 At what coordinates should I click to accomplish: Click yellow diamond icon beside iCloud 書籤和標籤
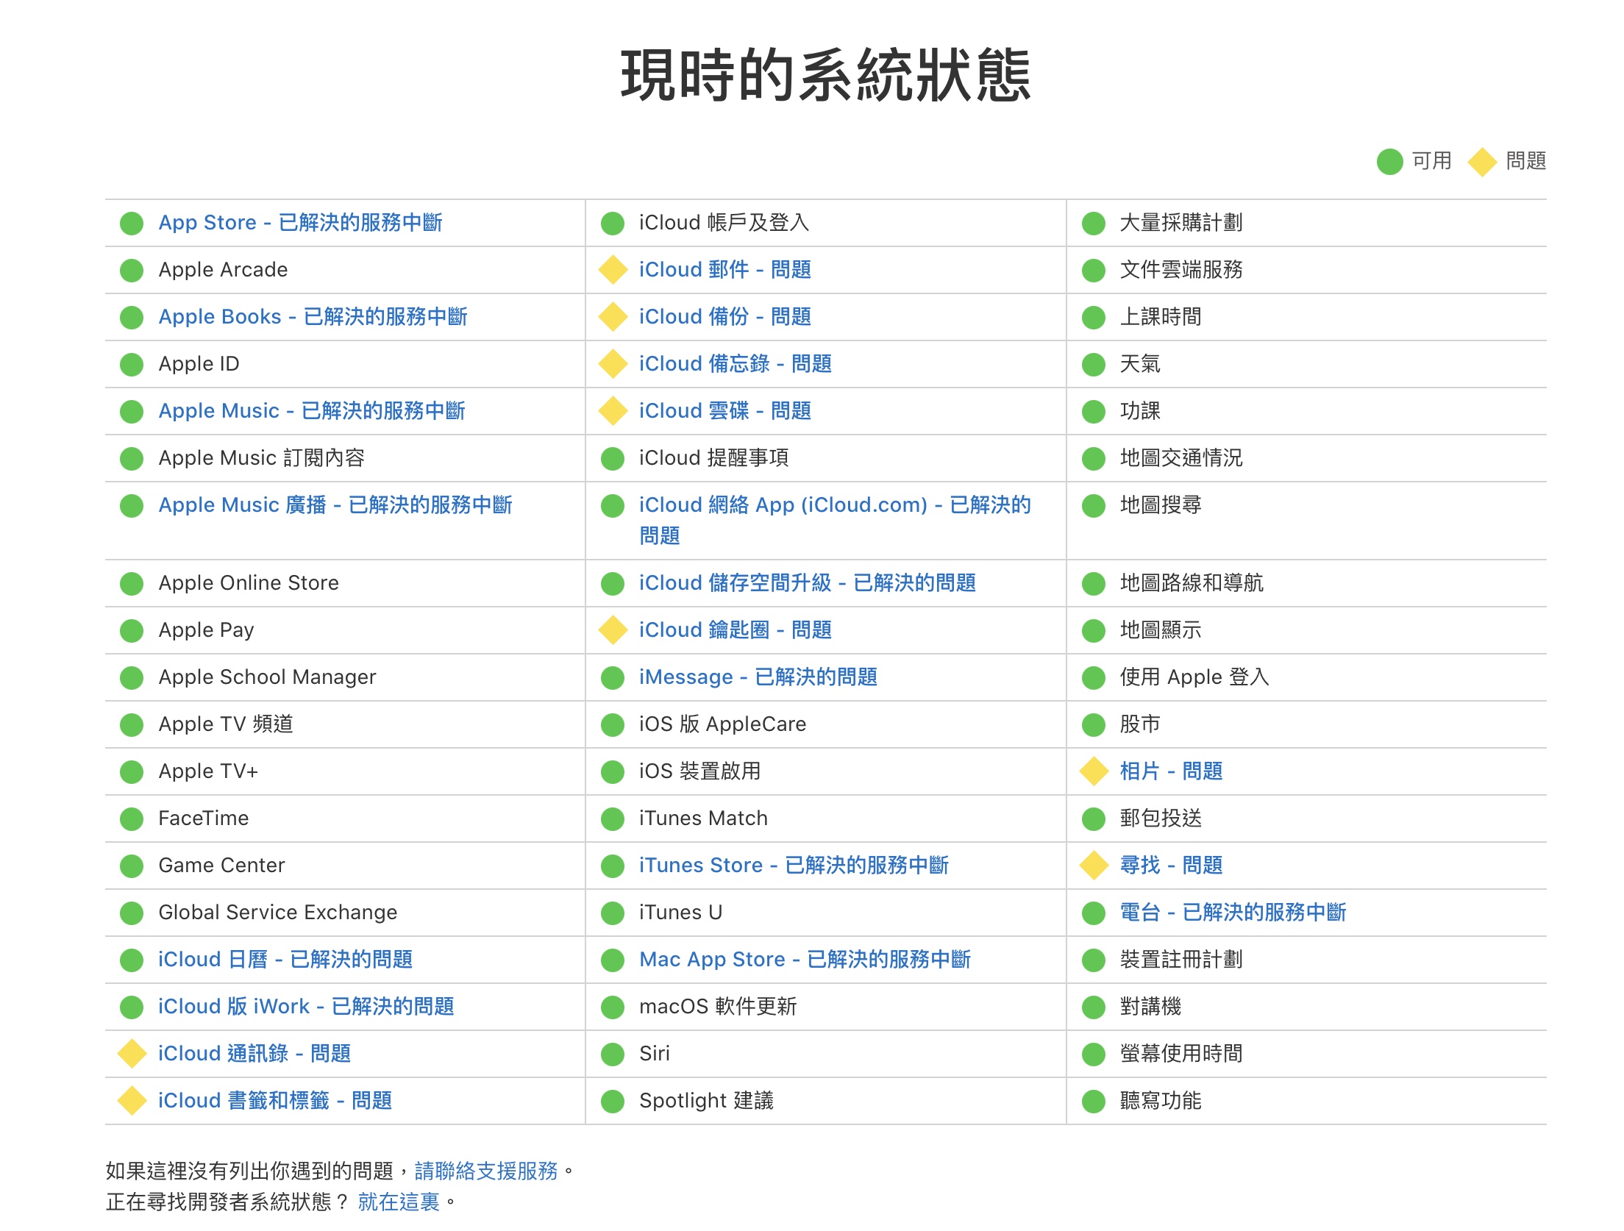click(x=132, y=1101)
